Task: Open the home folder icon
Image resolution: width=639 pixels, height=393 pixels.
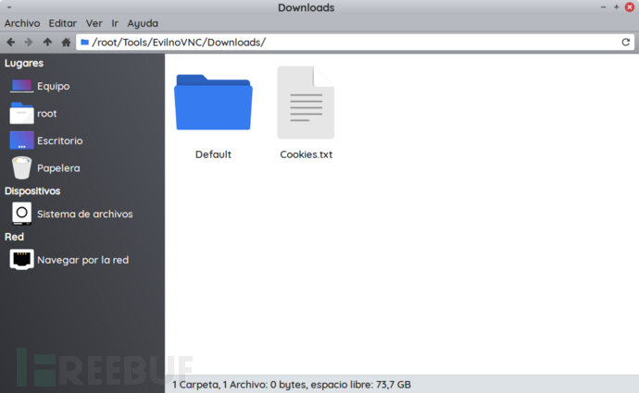Action: coord(66,42)
